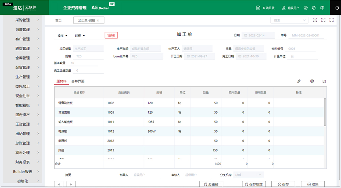This screenshot has height=188, width=341.
Task: Expand 仓库管理 sidebar menu
Action: tap(23, 58)
